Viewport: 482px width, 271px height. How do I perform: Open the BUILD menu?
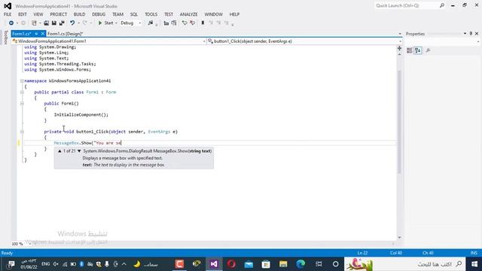(79, 14)
